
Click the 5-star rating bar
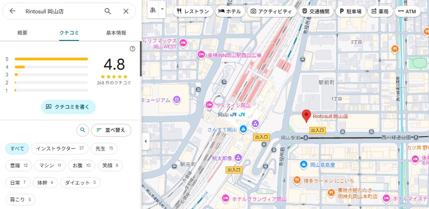coord(51,59)
